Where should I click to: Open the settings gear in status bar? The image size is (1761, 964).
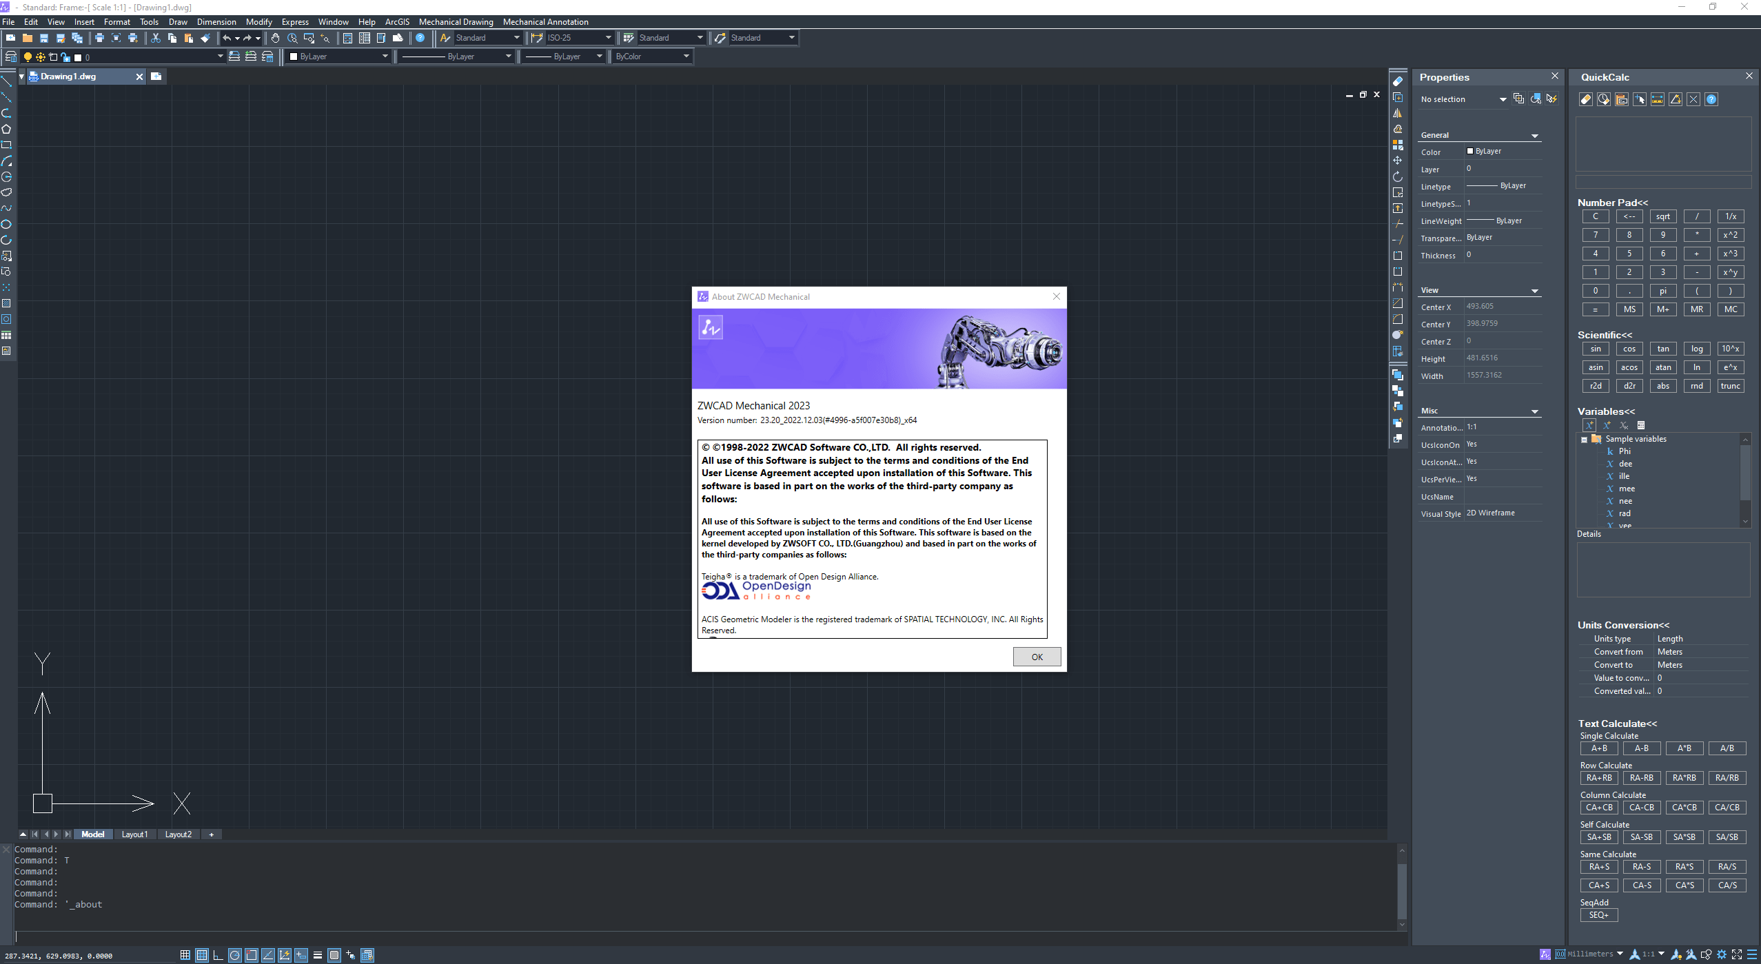[1722, 954]
